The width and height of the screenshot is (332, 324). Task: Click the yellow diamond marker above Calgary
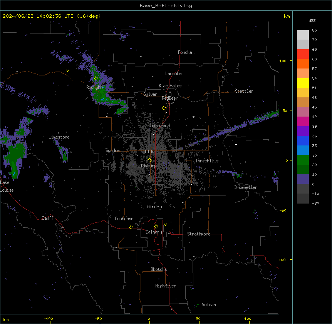click(x=156, y=227)
